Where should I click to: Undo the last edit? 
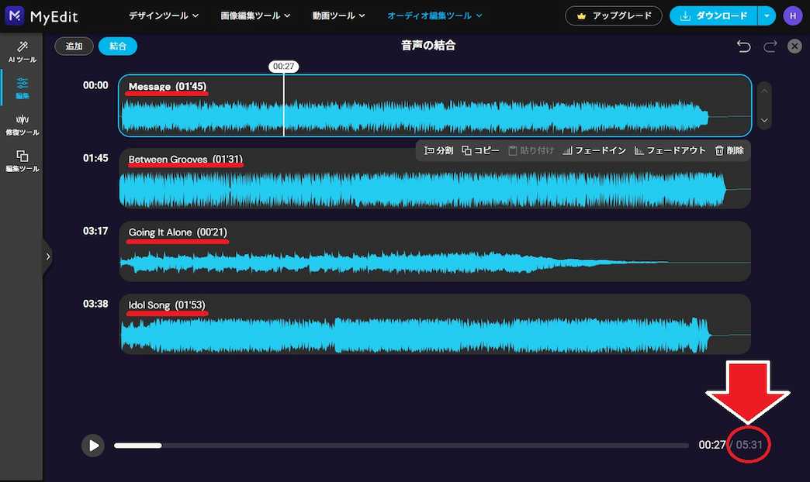(x=743, y=46)
